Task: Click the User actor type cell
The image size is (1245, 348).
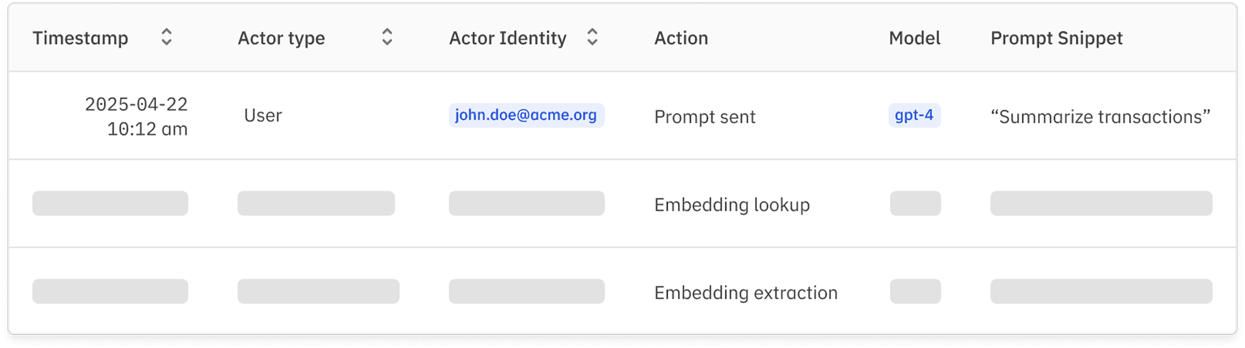Action: coord(263,116)
